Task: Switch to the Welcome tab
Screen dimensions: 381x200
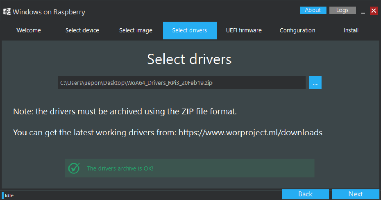Action: point(29,30)
